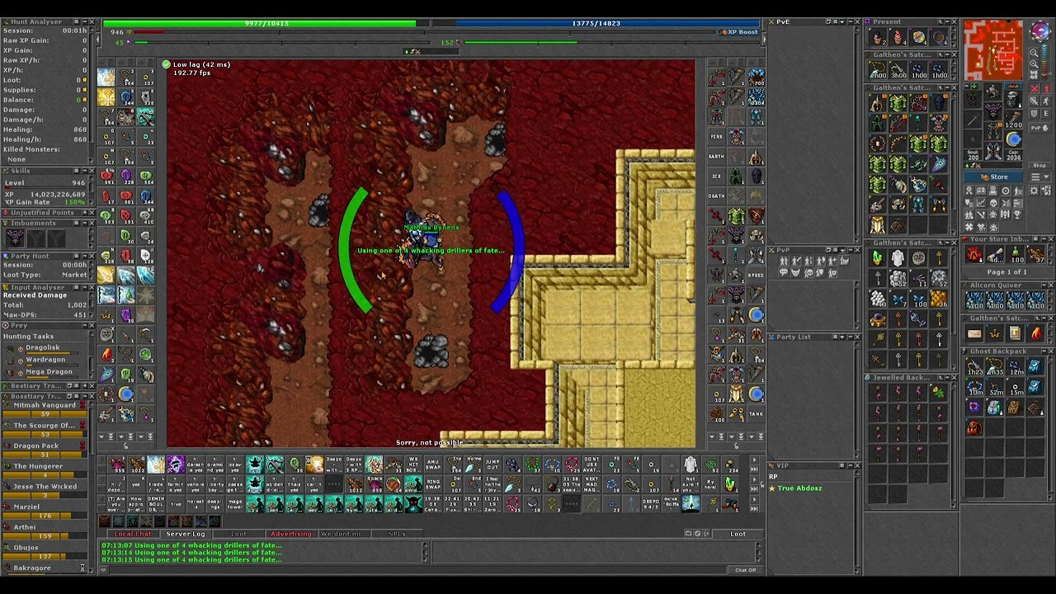Select the Advertising chat tab

coord(291,534)
